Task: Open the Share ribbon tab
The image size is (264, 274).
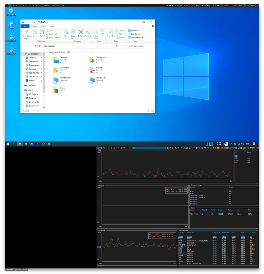Action: pyautogui.click(x=43, y=26)
